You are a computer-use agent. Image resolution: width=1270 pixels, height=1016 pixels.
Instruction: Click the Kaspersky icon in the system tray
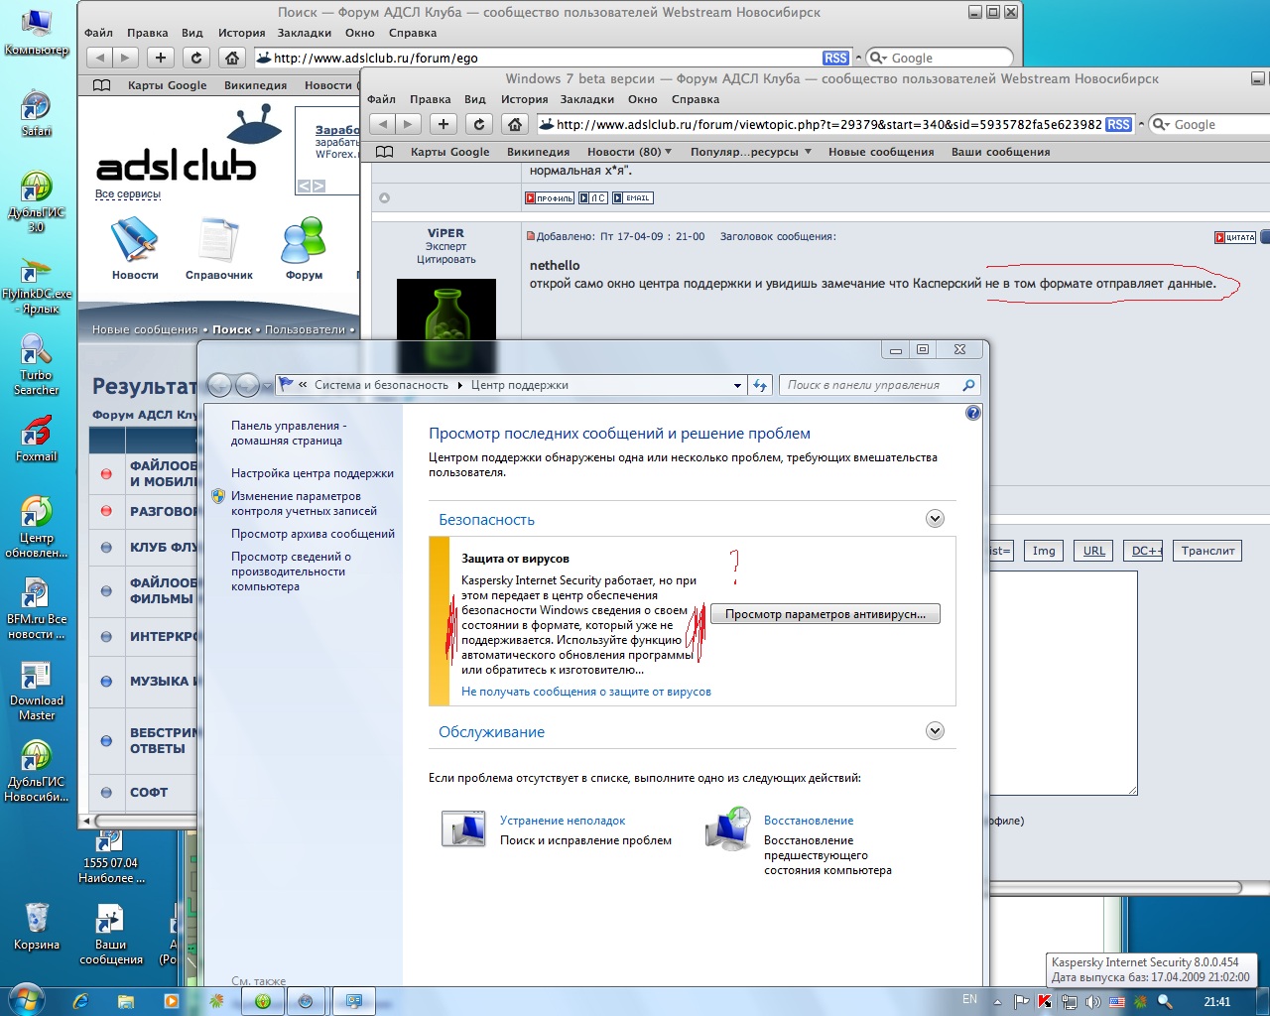[x=1045, y=1001]
